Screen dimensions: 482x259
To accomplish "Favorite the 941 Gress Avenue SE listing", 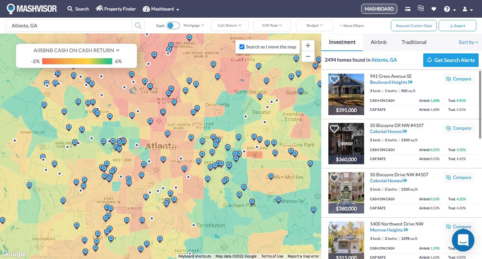I will point(334,79).
